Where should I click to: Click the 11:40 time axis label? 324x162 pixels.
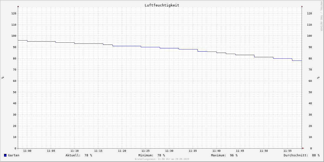tap(217, 151)
